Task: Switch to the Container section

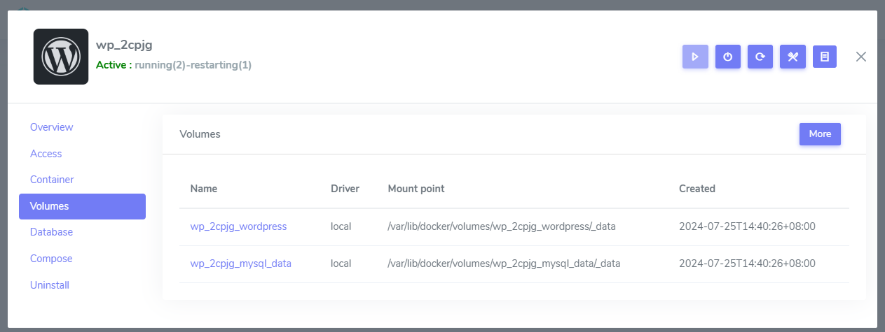Action: point(52,180)
